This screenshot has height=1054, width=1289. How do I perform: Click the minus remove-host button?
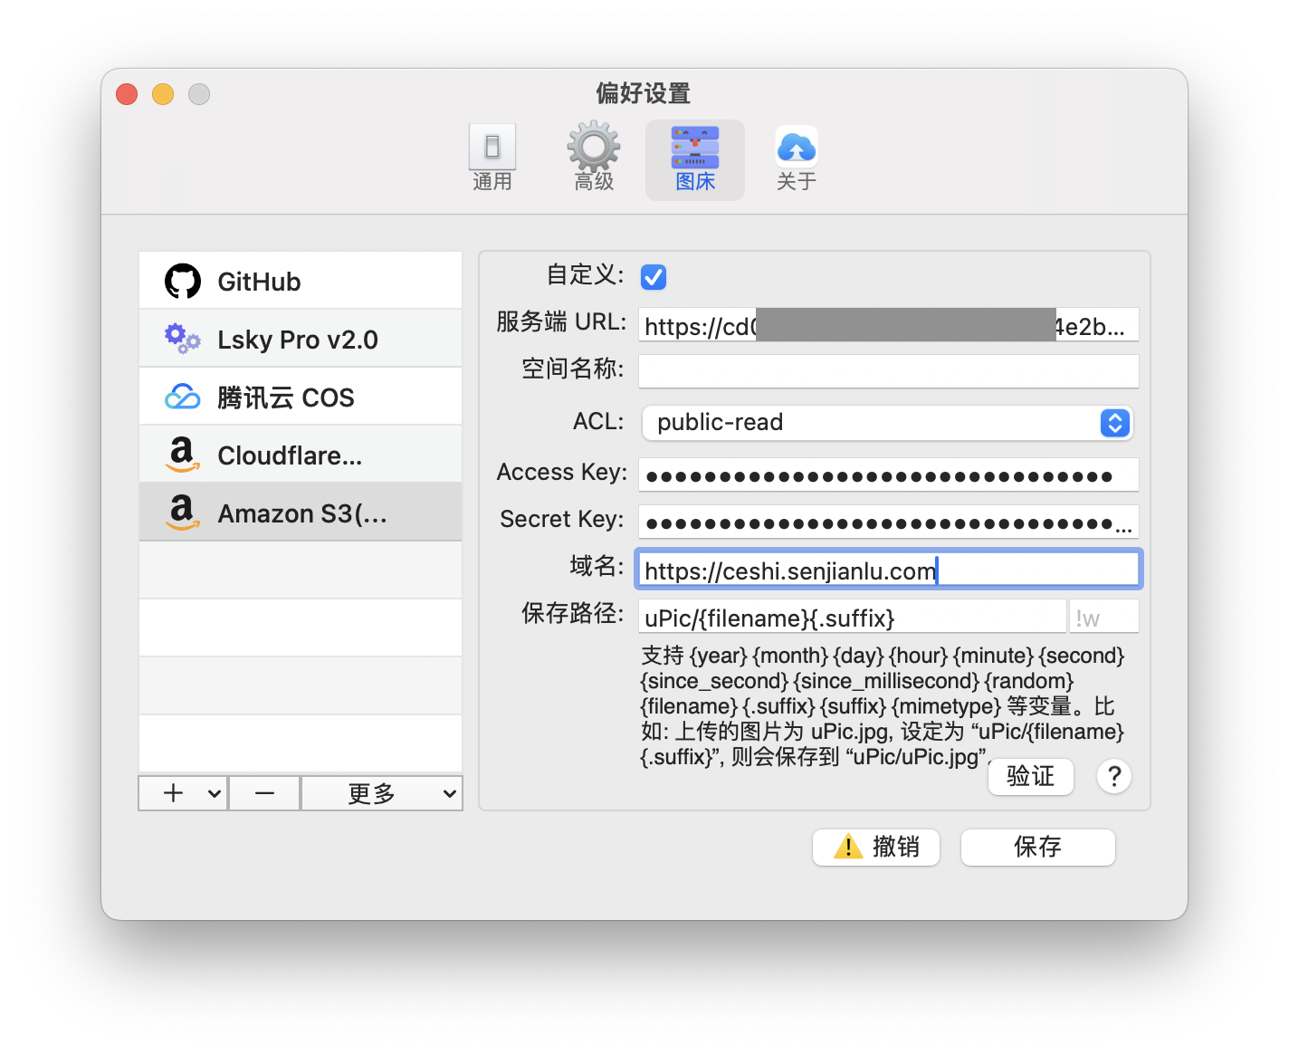pyautogui.click(x=264, y=793)
